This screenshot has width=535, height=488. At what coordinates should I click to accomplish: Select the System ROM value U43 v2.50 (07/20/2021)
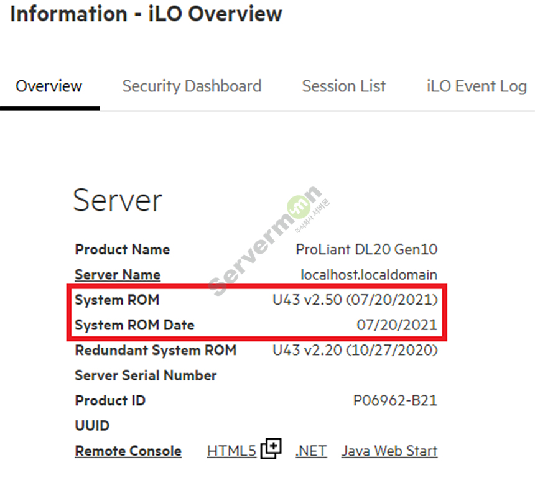click(x=355, y=300)
